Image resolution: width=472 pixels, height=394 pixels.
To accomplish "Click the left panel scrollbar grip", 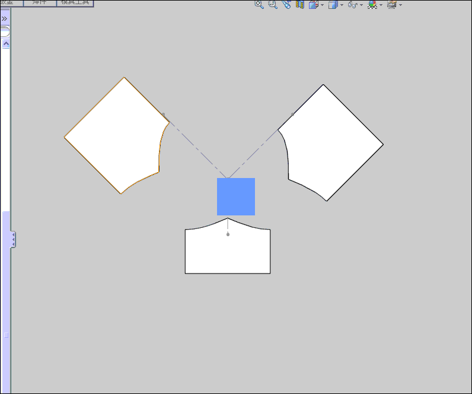I will pyautogui.click(x=6, y=335).
